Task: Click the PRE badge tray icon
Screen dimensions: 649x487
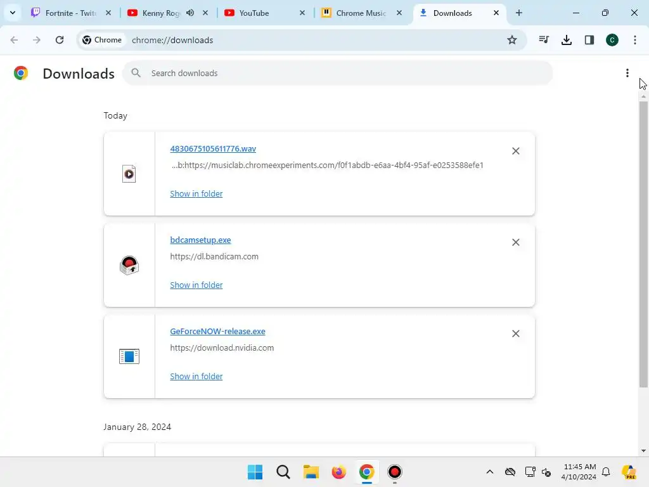Action: pos(629,472)
